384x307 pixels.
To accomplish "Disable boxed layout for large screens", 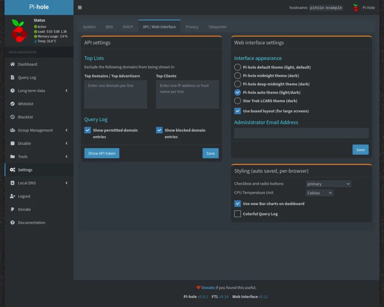I will pyautogui.click(x=237, y=111).
